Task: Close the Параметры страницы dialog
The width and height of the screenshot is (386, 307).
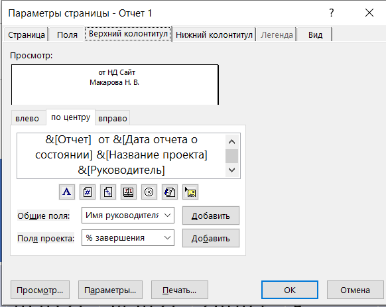Action: click(369, 13)
